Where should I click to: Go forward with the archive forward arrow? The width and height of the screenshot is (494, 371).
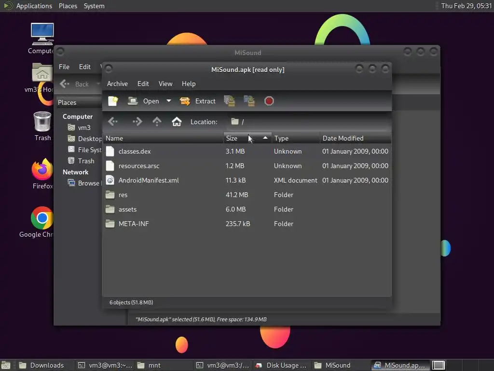pyautogui.click(x=137, y=121)
